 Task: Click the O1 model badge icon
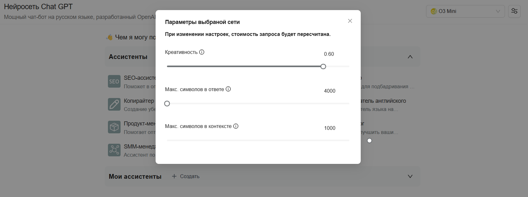(x=434, y=11)
